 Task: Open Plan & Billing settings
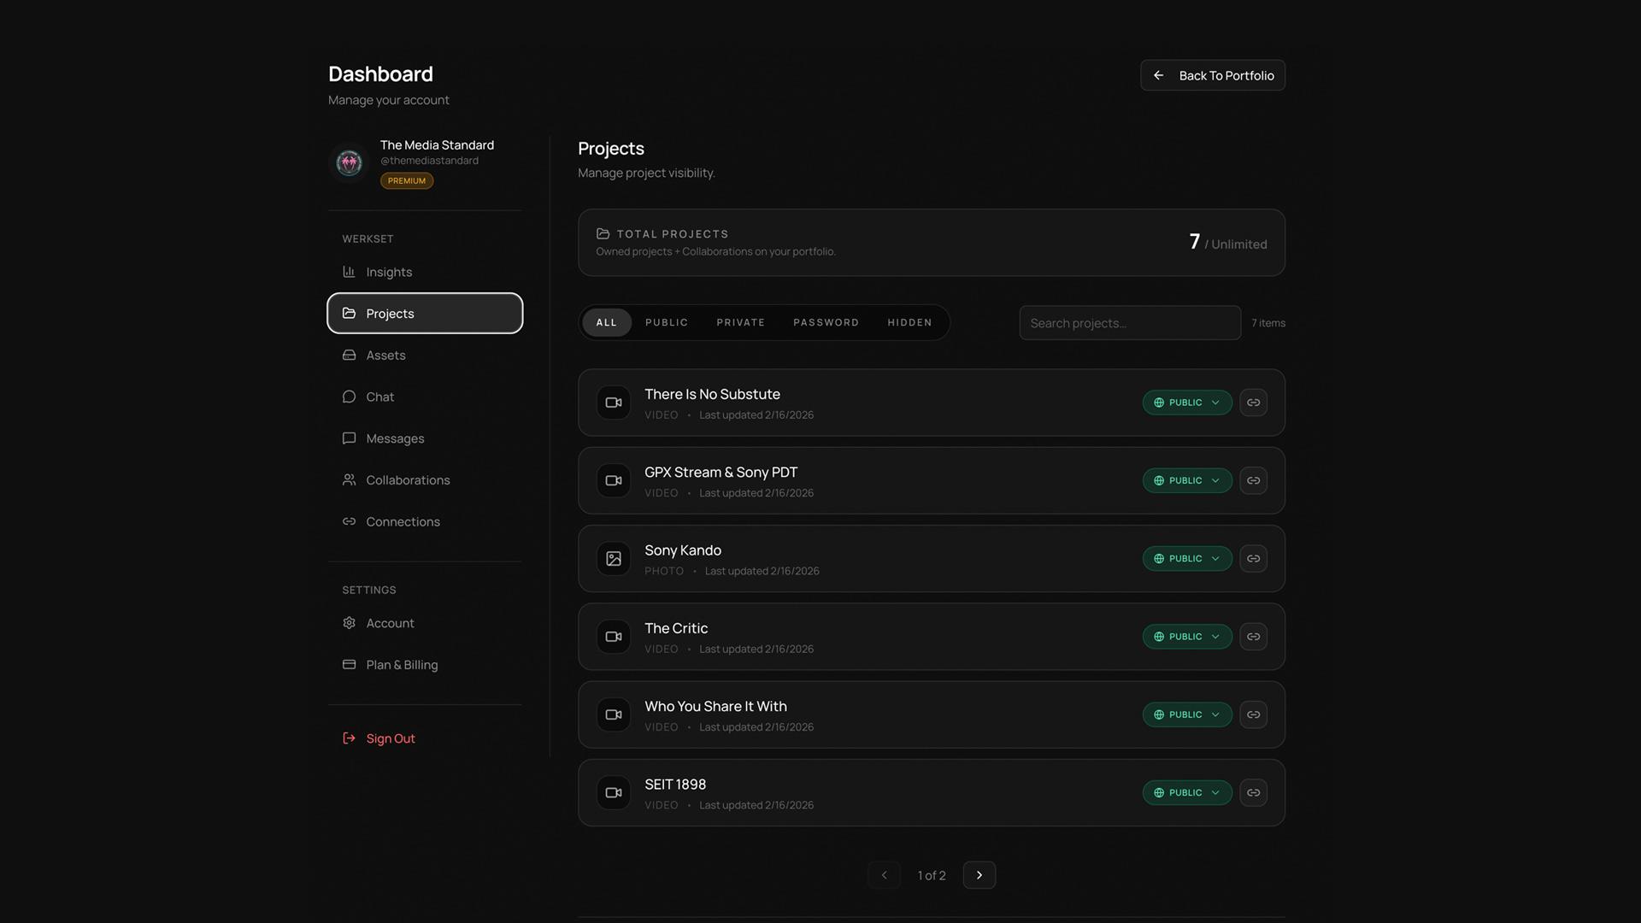[402, 665]
